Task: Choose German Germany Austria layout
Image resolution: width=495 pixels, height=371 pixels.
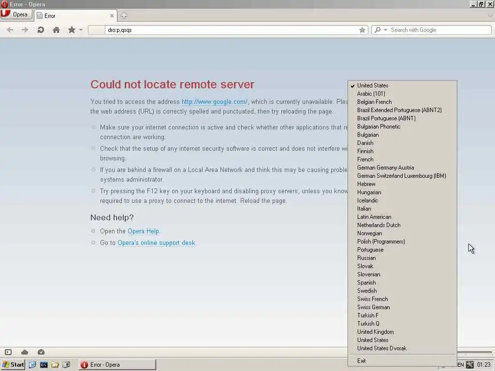Action: pyautogui.click(x=403, y=168)
